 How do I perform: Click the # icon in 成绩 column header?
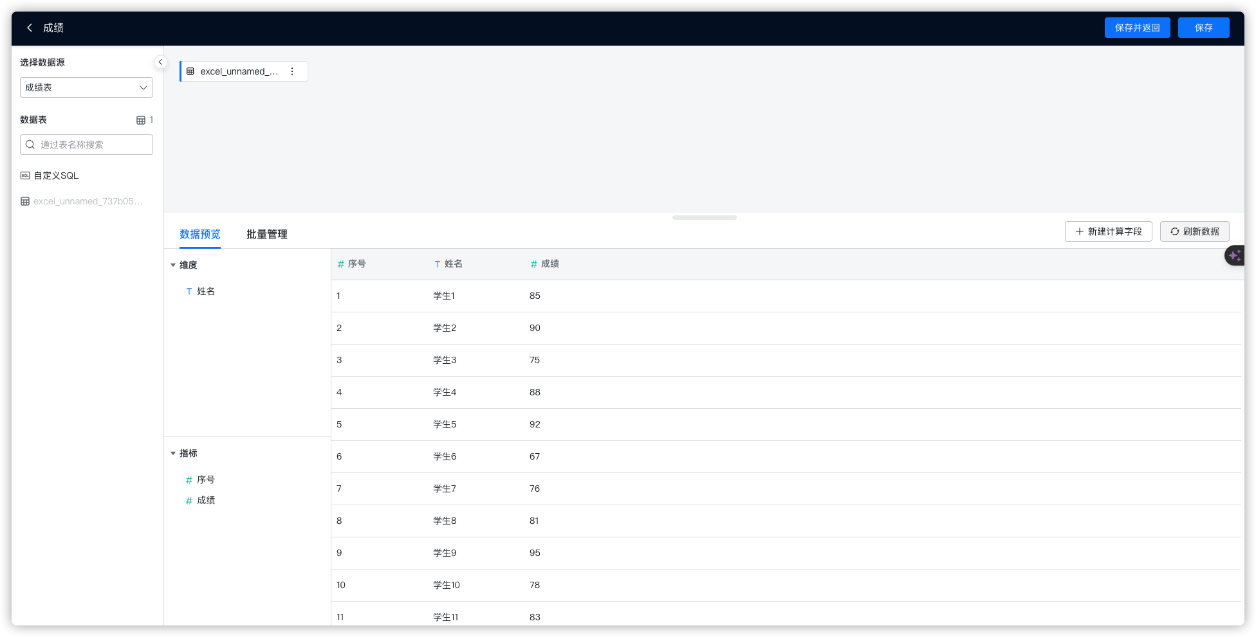point(534,264)
